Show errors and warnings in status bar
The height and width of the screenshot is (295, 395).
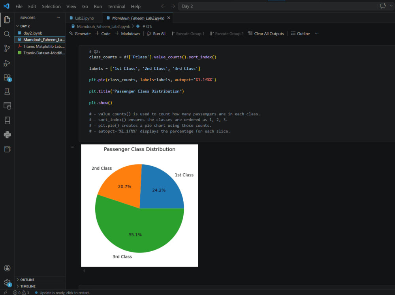(x=21, y=293)
